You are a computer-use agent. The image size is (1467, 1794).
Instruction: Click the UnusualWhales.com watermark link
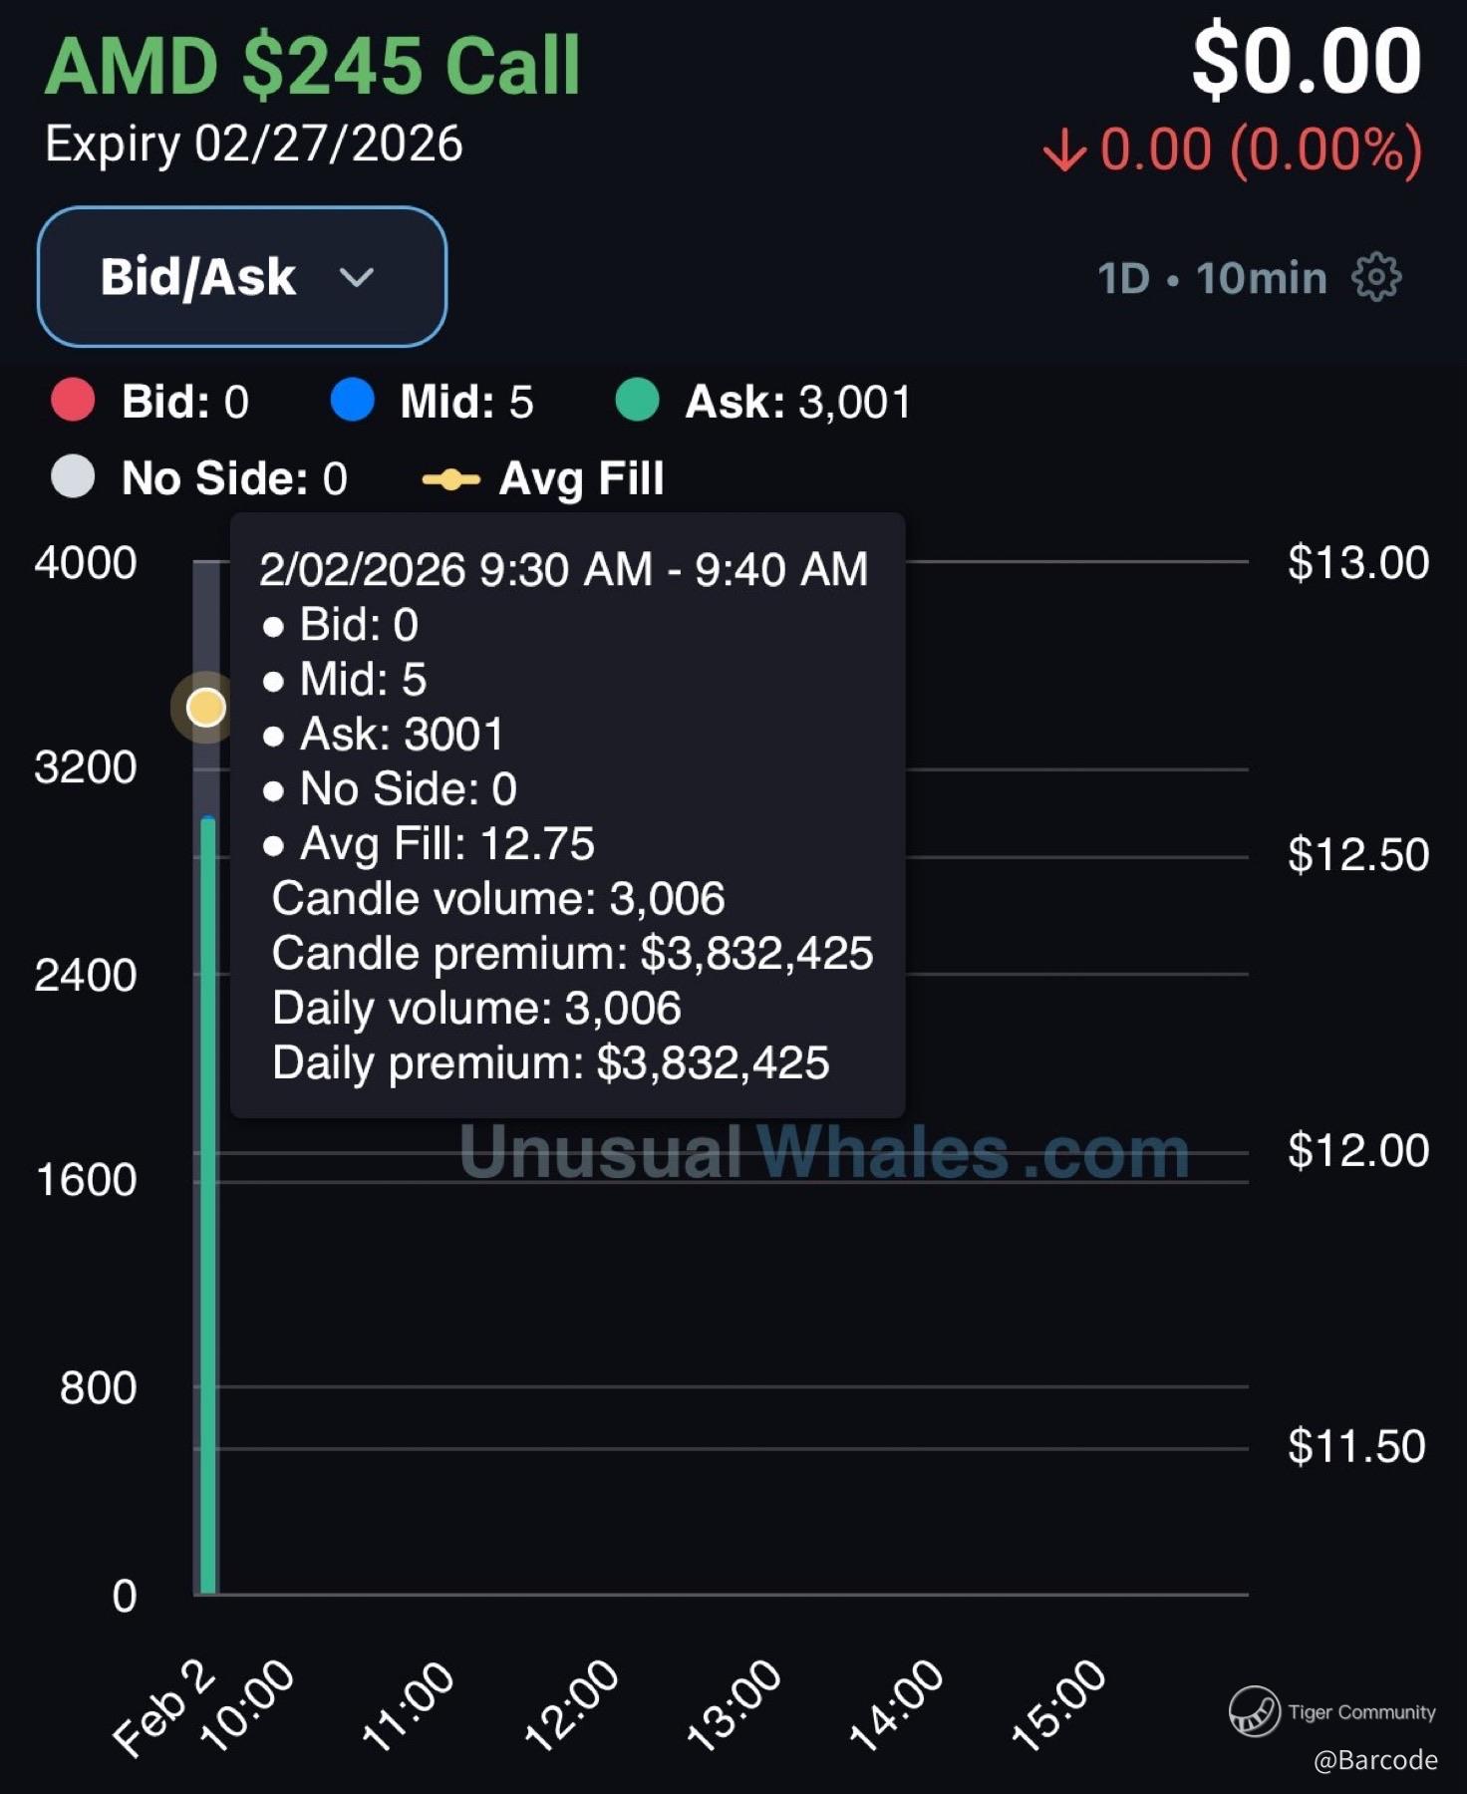tap(824, 1153)
